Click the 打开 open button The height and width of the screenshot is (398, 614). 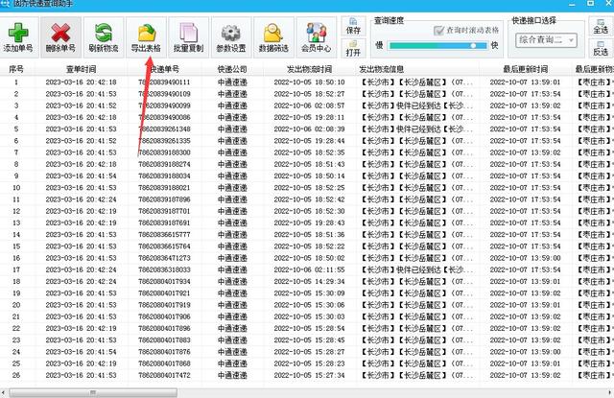click(353, 48)
